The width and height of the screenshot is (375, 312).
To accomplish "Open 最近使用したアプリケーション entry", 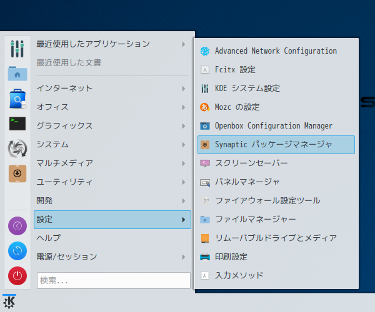I will (112, 44).
